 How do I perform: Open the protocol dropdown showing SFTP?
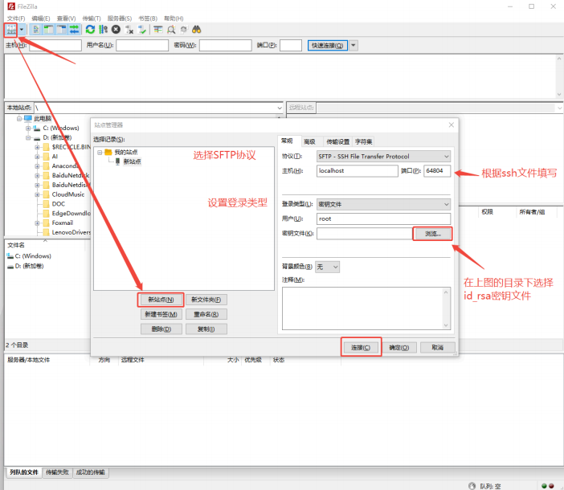click(x=383, y=157)
